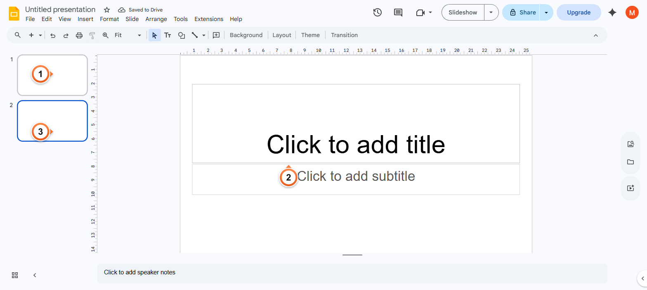The width and height of the screenshot is (647, 290).
Task: Open the Gemini sparkle icon
Action: (x=612, y=12)
